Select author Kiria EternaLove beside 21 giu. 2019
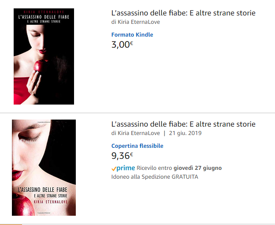Image resolution: width=275 pixels, height=225 pixels. point(139,133)
